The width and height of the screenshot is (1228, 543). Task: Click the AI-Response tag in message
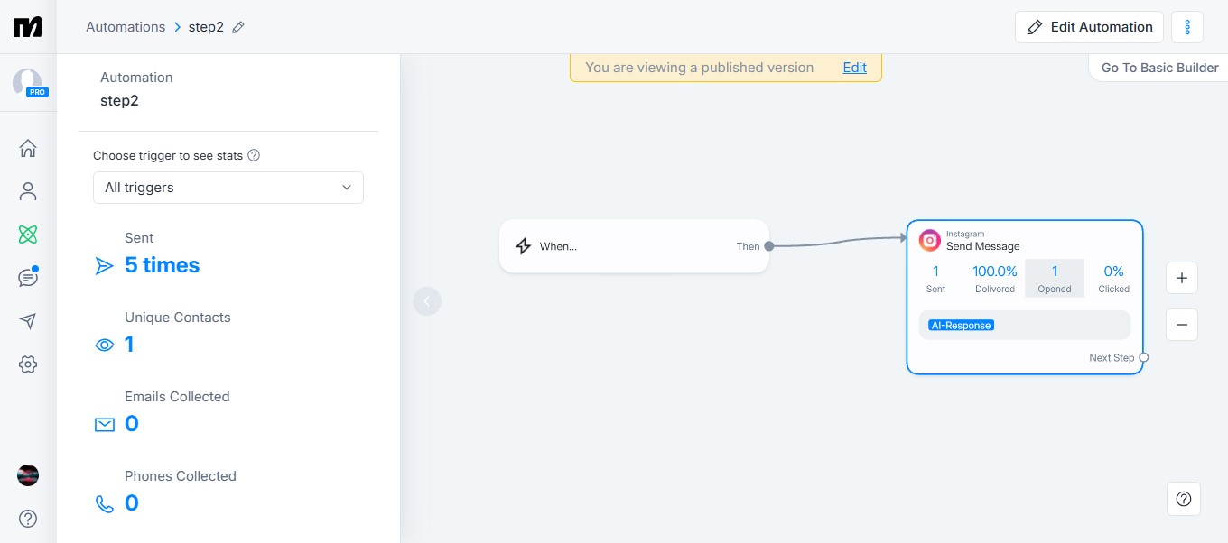click(961, 325)
